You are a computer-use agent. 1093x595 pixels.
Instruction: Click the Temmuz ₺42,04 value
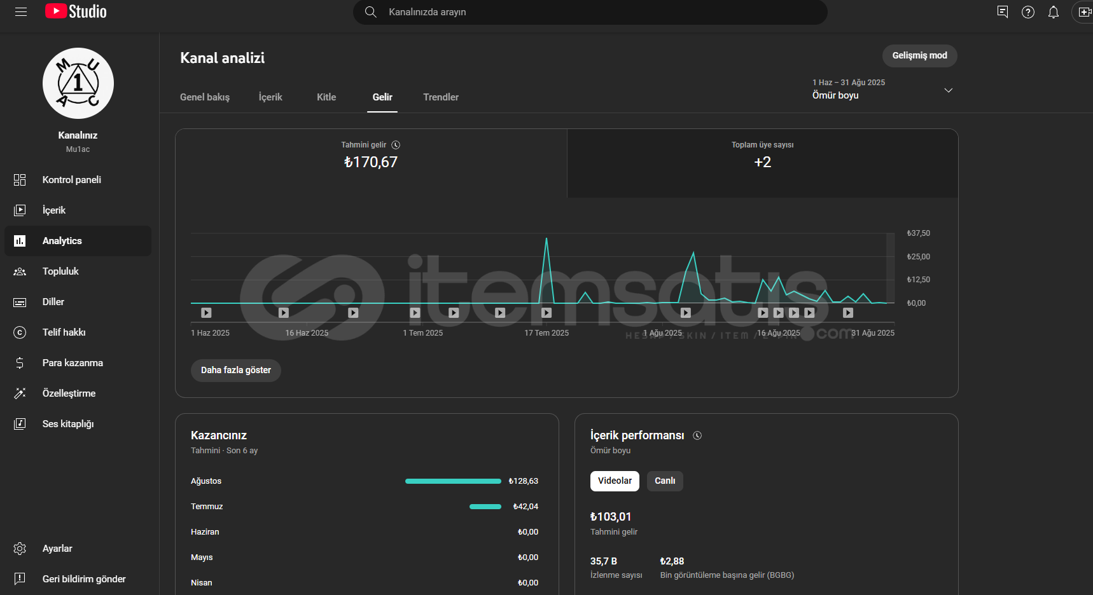click(x=526, y=507)
